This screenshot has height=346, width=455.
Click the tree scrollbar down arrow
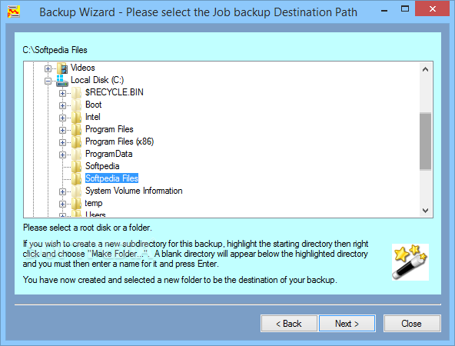425,211
